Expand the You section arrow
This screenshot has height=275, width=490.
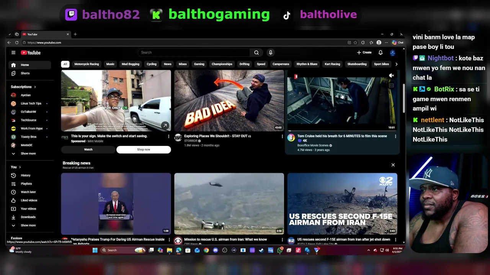point(20,167)
